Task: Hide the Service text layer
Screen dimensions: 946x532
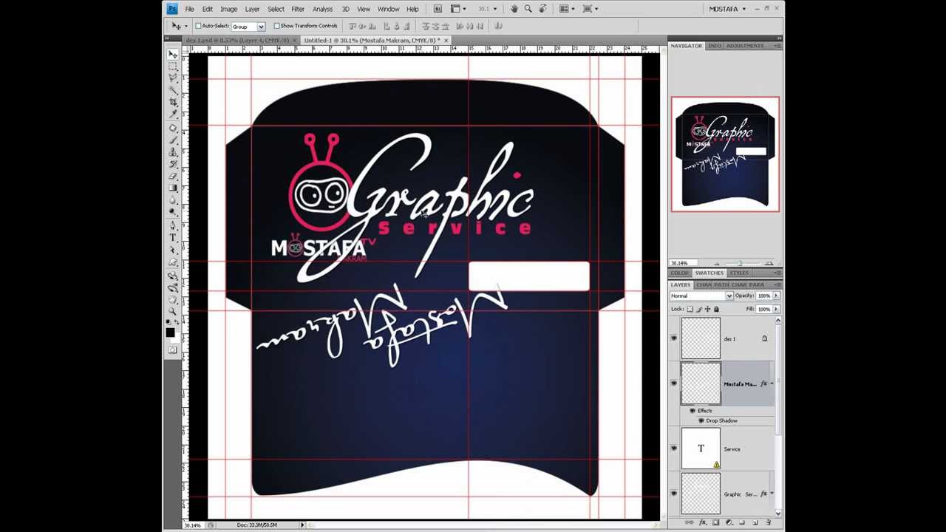Action: point(673,449)
